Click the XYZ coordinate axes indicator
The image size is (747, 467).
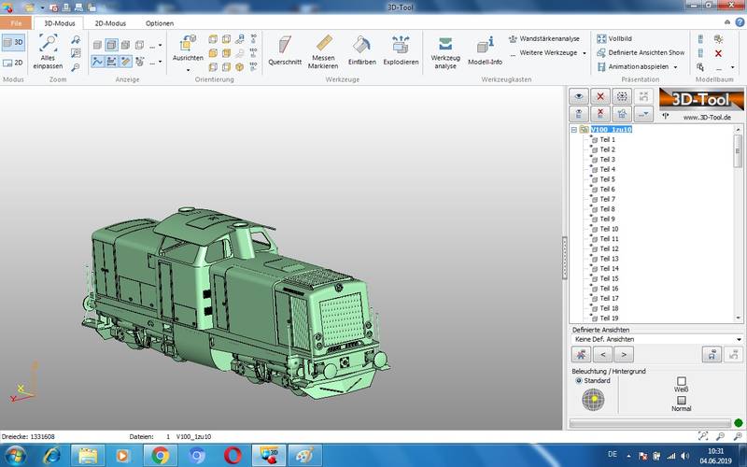(x=24, y=382)
